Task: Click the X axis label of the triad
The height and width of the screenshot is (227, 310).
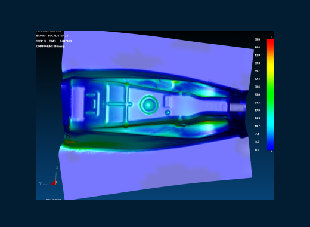Action: point(57,168)
